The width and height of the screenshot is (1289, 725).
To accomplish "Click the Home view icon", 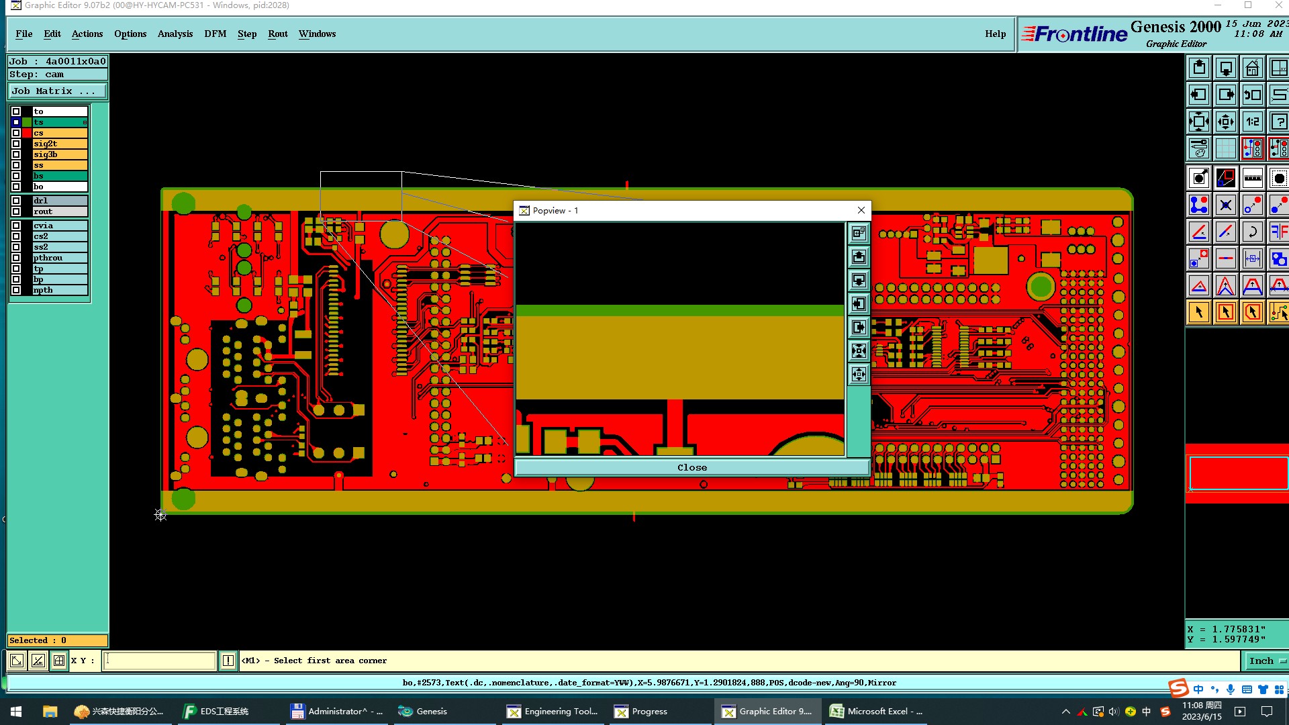I will (x=1252, y=68).
